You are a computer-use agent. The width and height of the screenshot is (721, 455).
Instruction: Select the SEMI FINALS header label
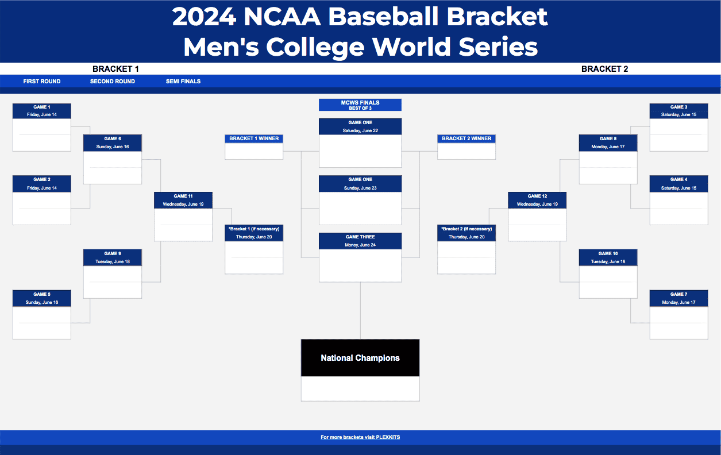(183, 82)
